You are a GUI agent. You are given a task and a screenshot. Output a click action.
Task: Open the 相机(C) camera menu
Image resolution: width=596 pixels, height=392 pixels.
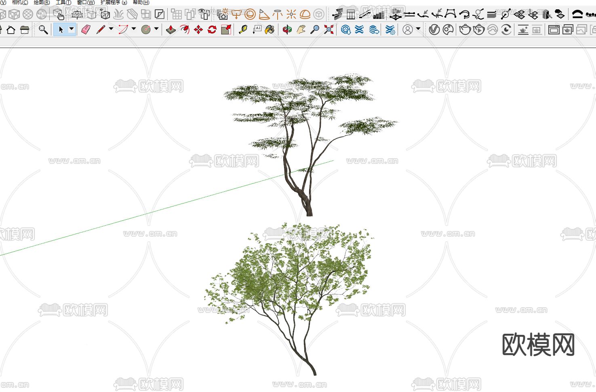[x=20, y=2]
